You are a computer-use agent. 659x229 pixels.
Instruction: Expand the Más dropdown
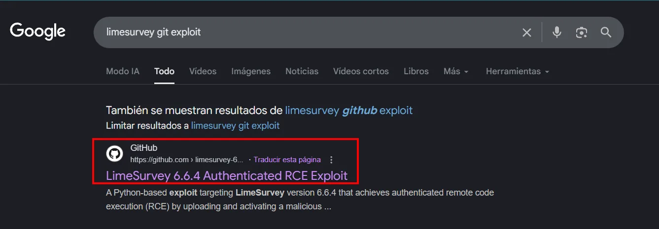[x=456, y=71]
